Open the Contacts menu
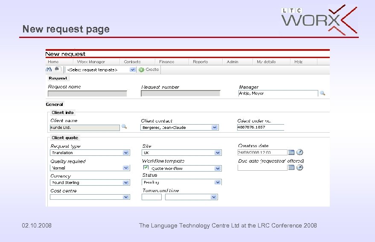Image resolution: width=375 pixels, height=242 pixels. tap(132, 62)
